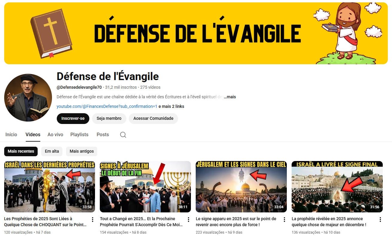Switch to the Início tab
The width and height of the screenshot is (392, 236).
coord(11,135)
